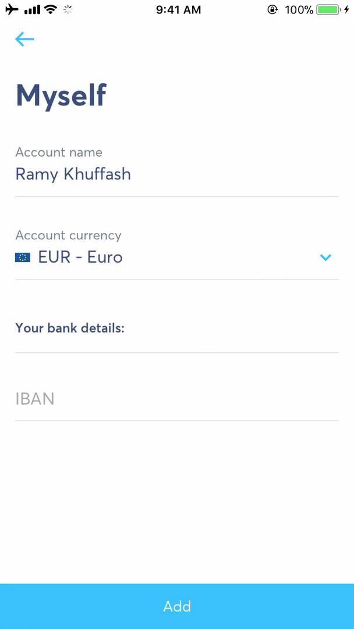Screen dimensions: 354x629
Task: Click the 9:41 AM clock display
Action: click(x=178, y=9)
